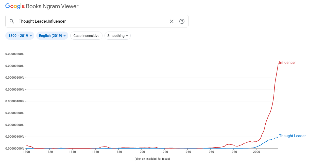Focus the blue Thought Leader line label
Viewport: 309px width, 161px height.
(292, 136)
